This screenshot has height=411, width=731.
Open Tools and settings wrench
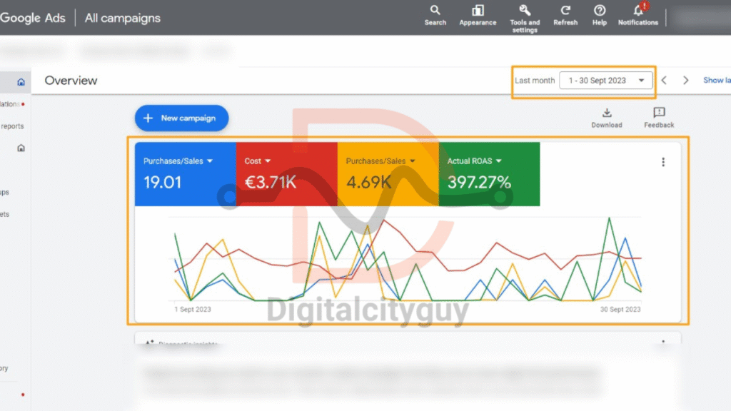524,11
